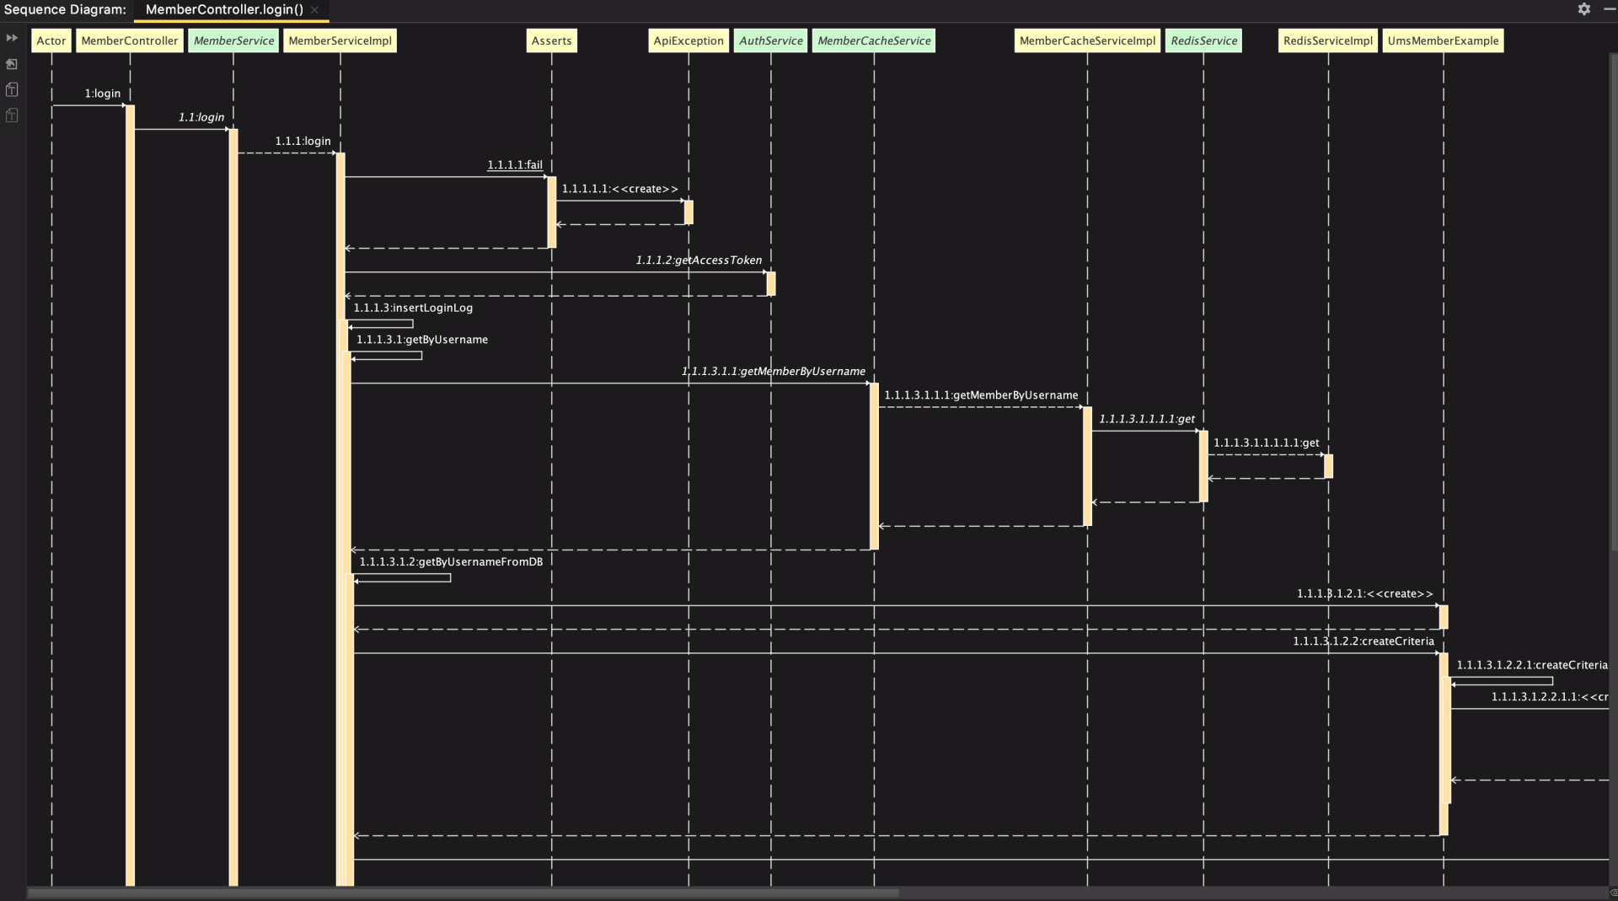This screenshot has height=901, width=1618.
Task: Click the 1.1.1.2:getAccessToken message label
Action: pyautogui.click(x=699, y=260)
